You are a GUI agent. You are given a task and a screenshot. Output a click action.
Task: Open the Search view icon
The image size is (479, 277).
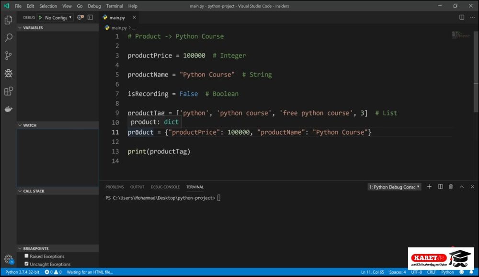[9, 38]
